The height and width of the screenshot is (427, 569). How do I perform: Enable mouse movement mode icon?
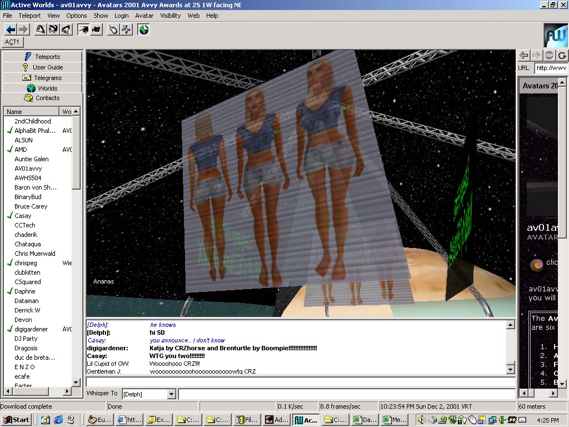(x=113, y=29)
